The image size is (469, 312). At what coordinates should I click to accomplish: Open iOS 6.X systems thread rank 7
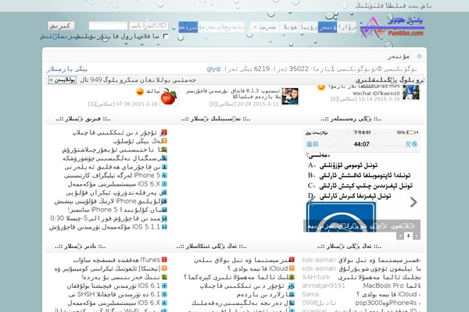coord(114,184)
